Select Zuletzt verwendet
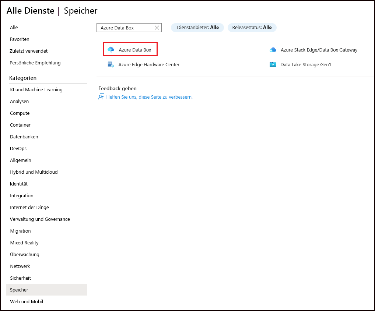The image size is (375, 311). coord(29,51)
